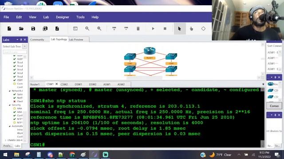Switch to the Lab Preview tab
Viewport: 284px width, 159px height.
point(76,39)
